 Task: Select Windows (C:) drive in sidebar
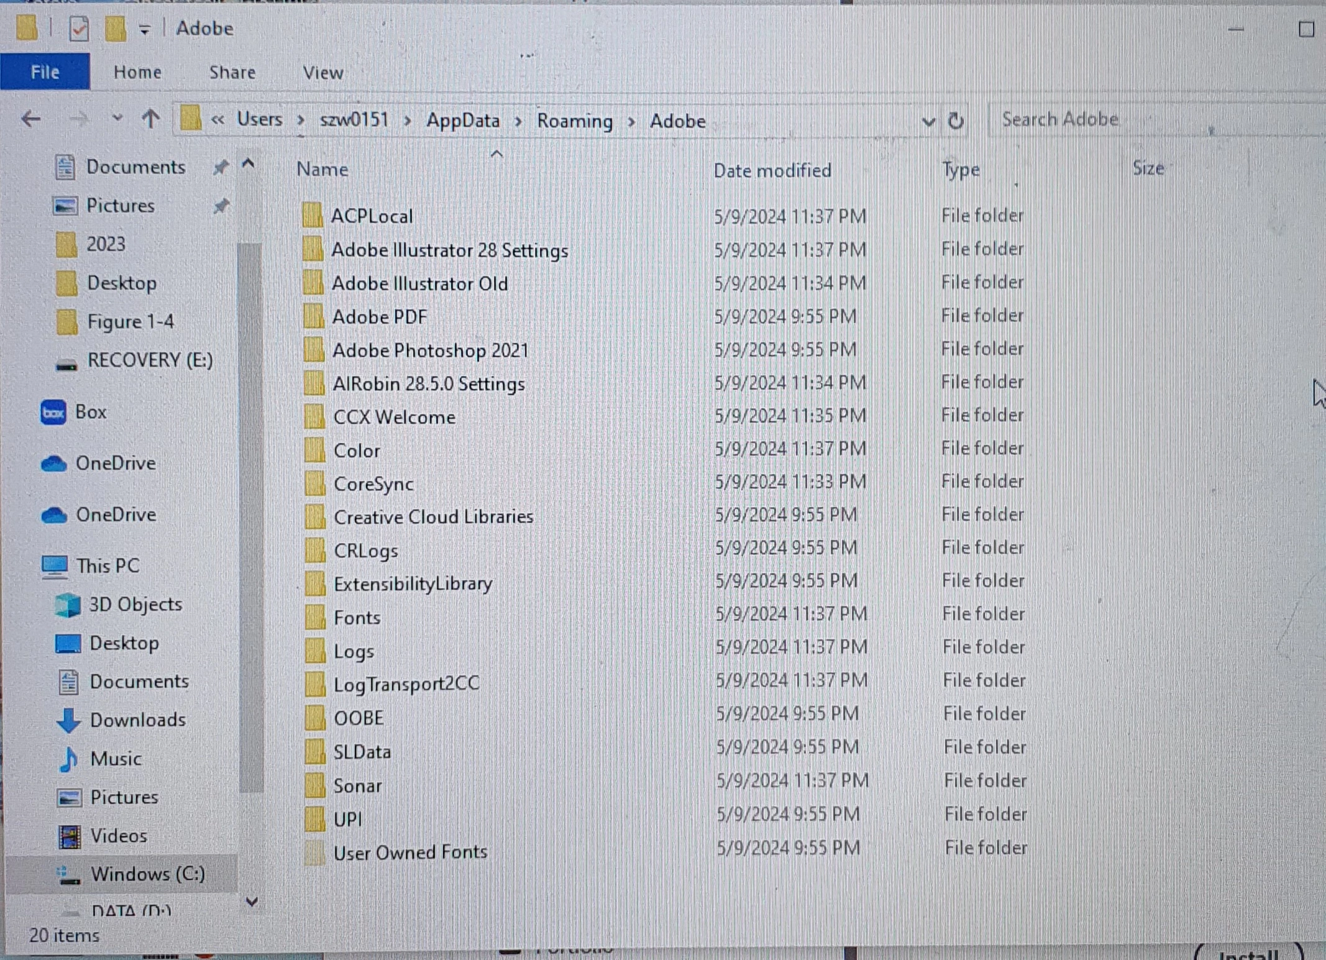(x=147, y=874)
